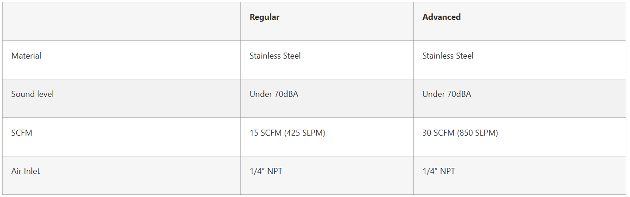Select Stainless Steel in the Advanced column

click(448, 56)
